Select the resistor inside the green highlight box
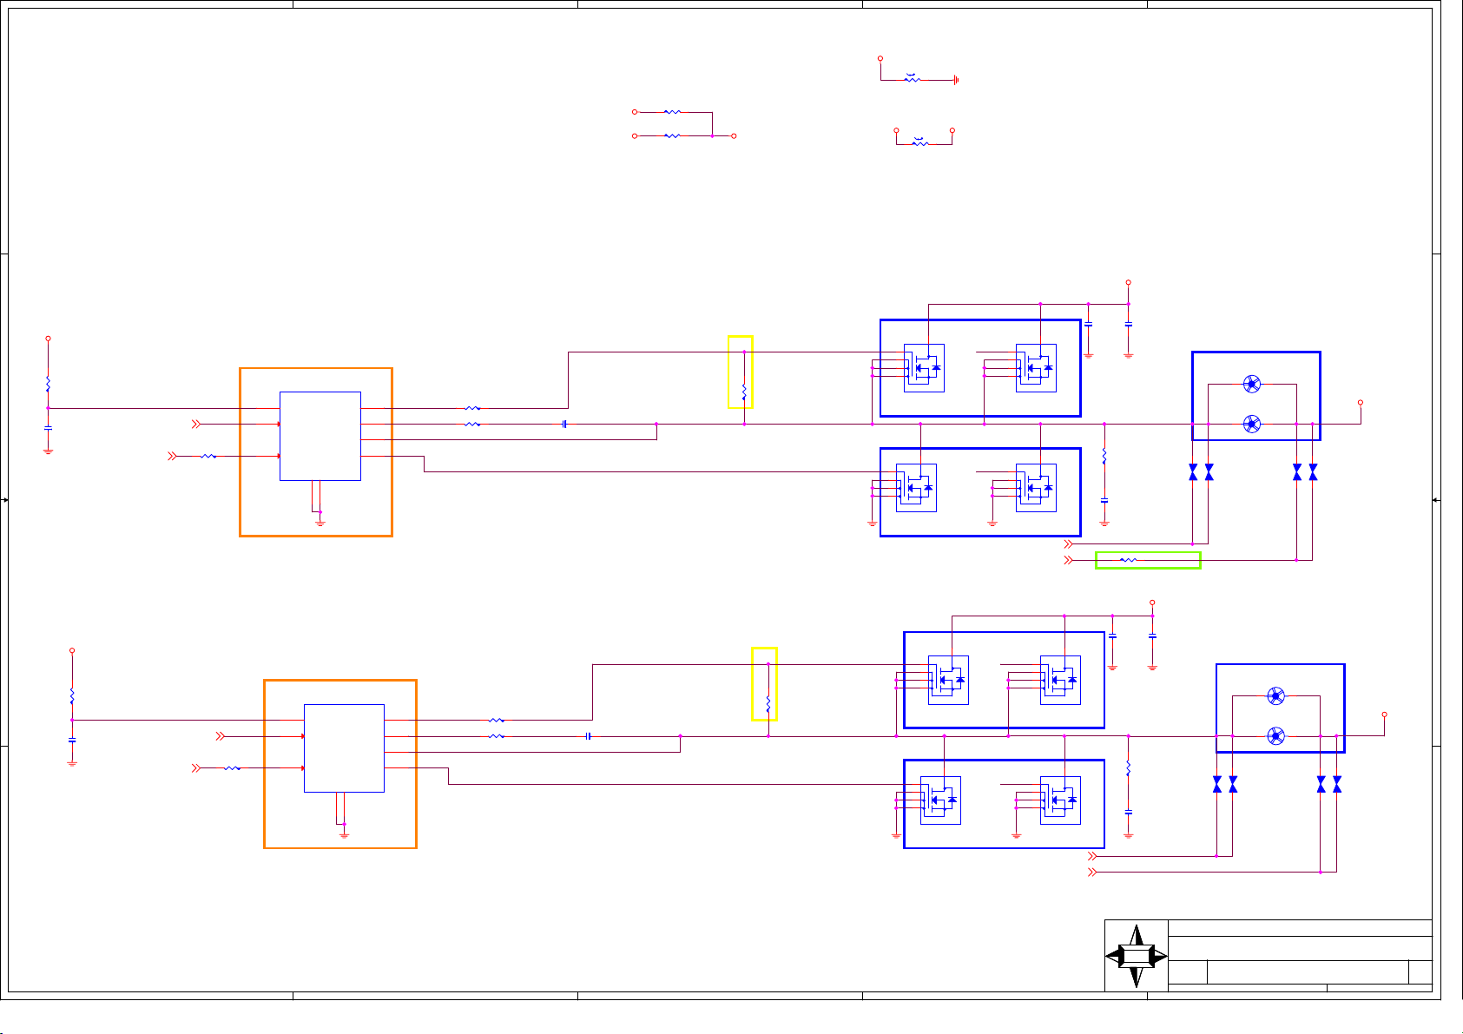Screen dimensions: 1463x1034 click(1128, 560)
